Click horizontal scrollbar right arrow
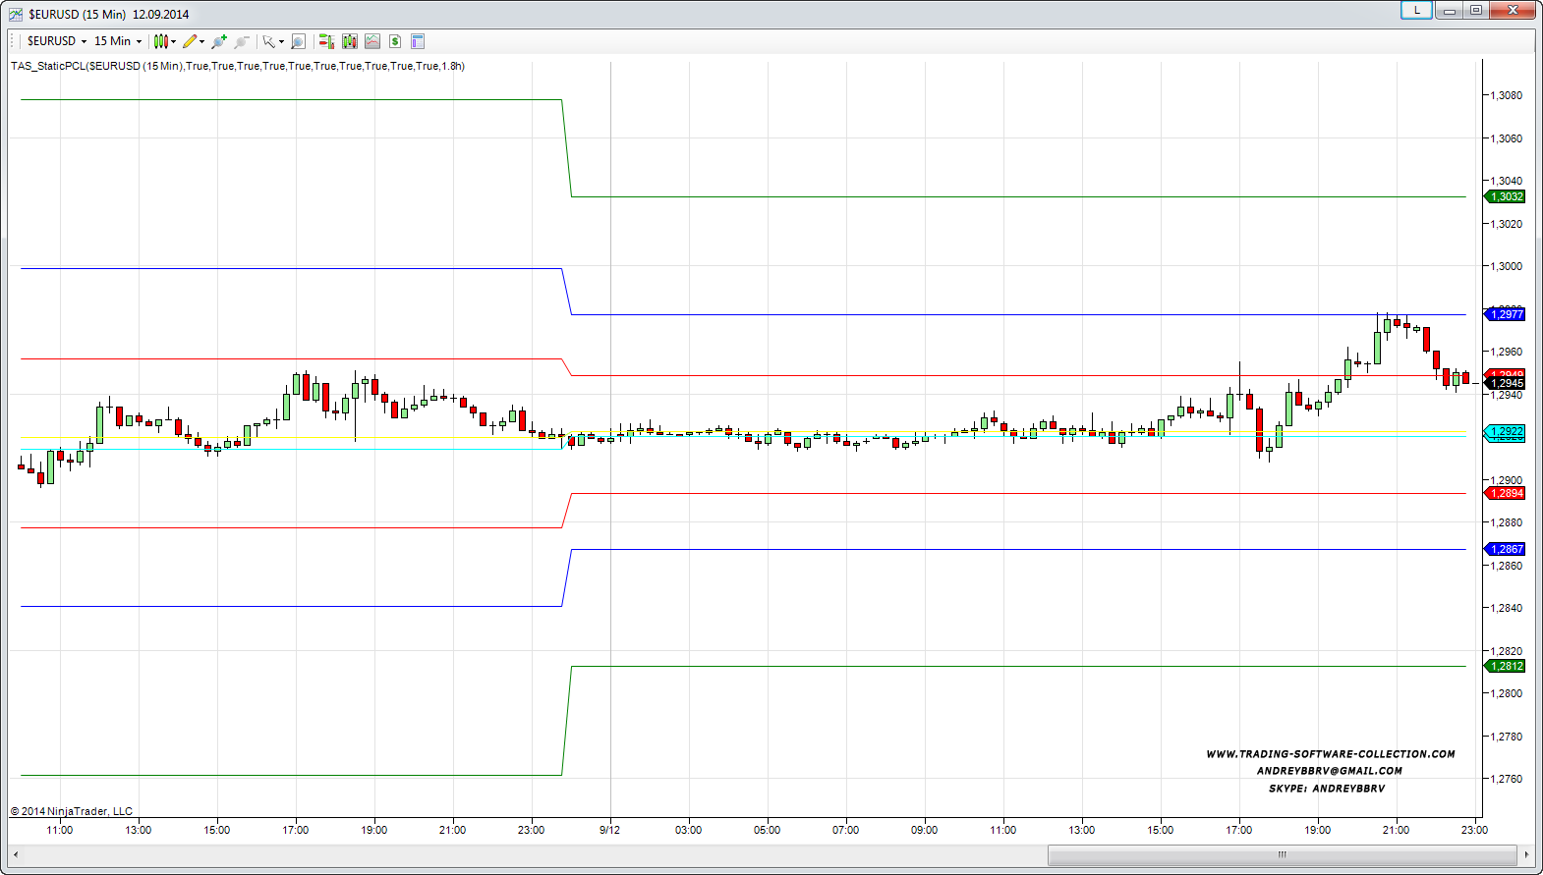This screenshot has width=1543, height=875. [1526, 855]
